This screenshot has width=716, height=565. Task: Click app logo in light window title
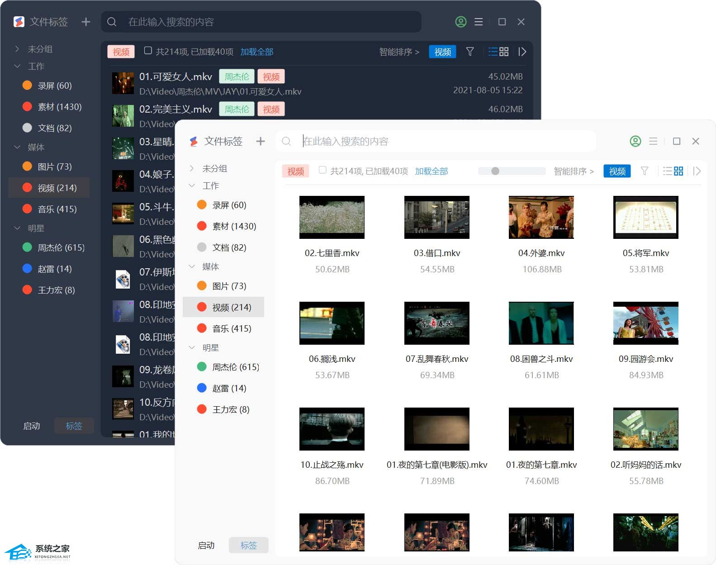pyautogui.click(x=194, y=141)
